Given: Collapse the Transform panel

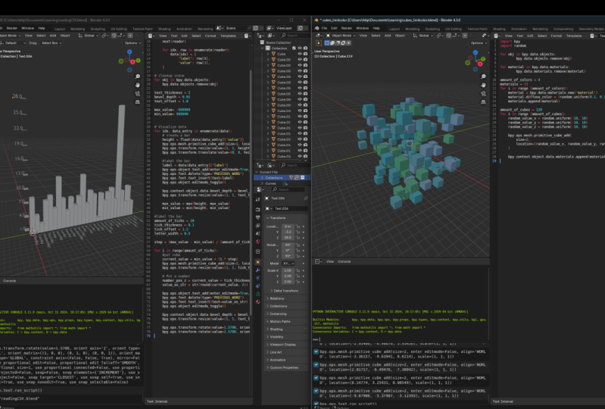Looking at the screenshot, I should (287, 218).
